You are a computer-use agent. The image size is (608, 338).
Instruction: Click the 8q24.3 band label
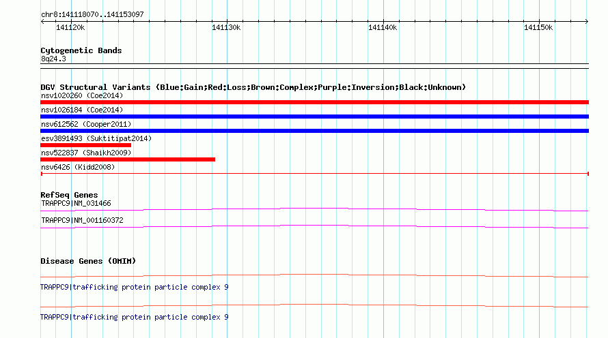coord(53,59)
